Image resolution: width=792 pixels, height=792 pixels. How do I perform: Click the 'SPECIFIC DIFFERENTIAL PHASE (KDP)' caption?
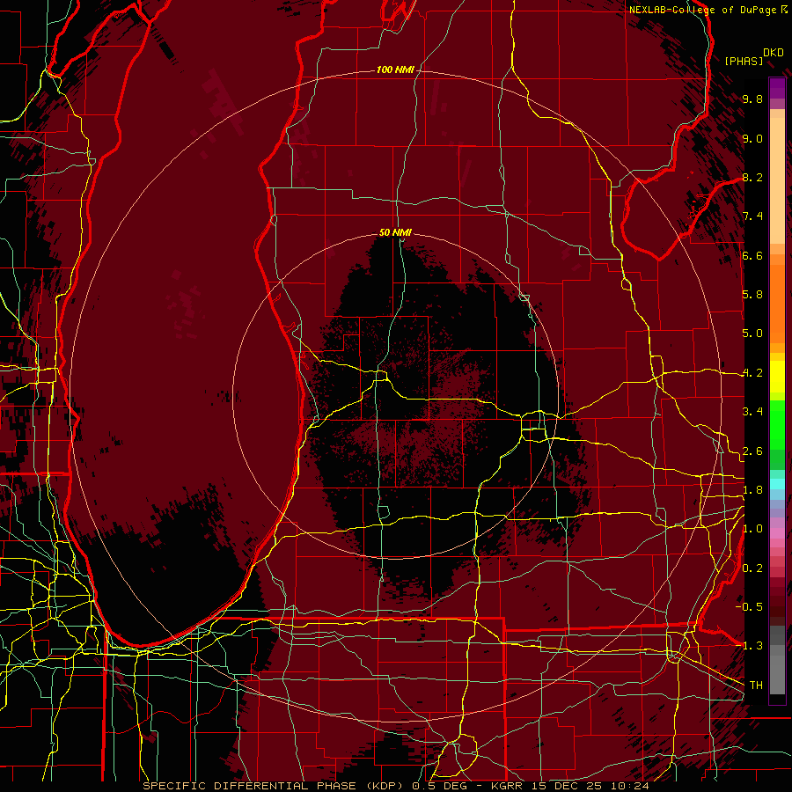pyautogui.click(x=275, y=786)
